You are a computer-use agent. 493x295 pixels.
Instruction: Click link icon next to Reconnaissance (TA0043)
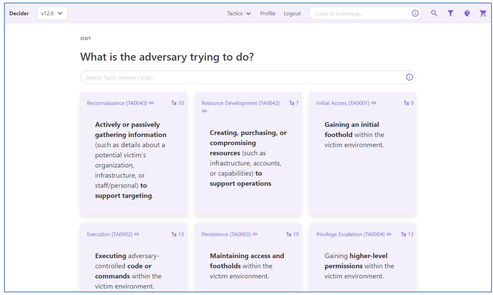click(x=151, y=103)
